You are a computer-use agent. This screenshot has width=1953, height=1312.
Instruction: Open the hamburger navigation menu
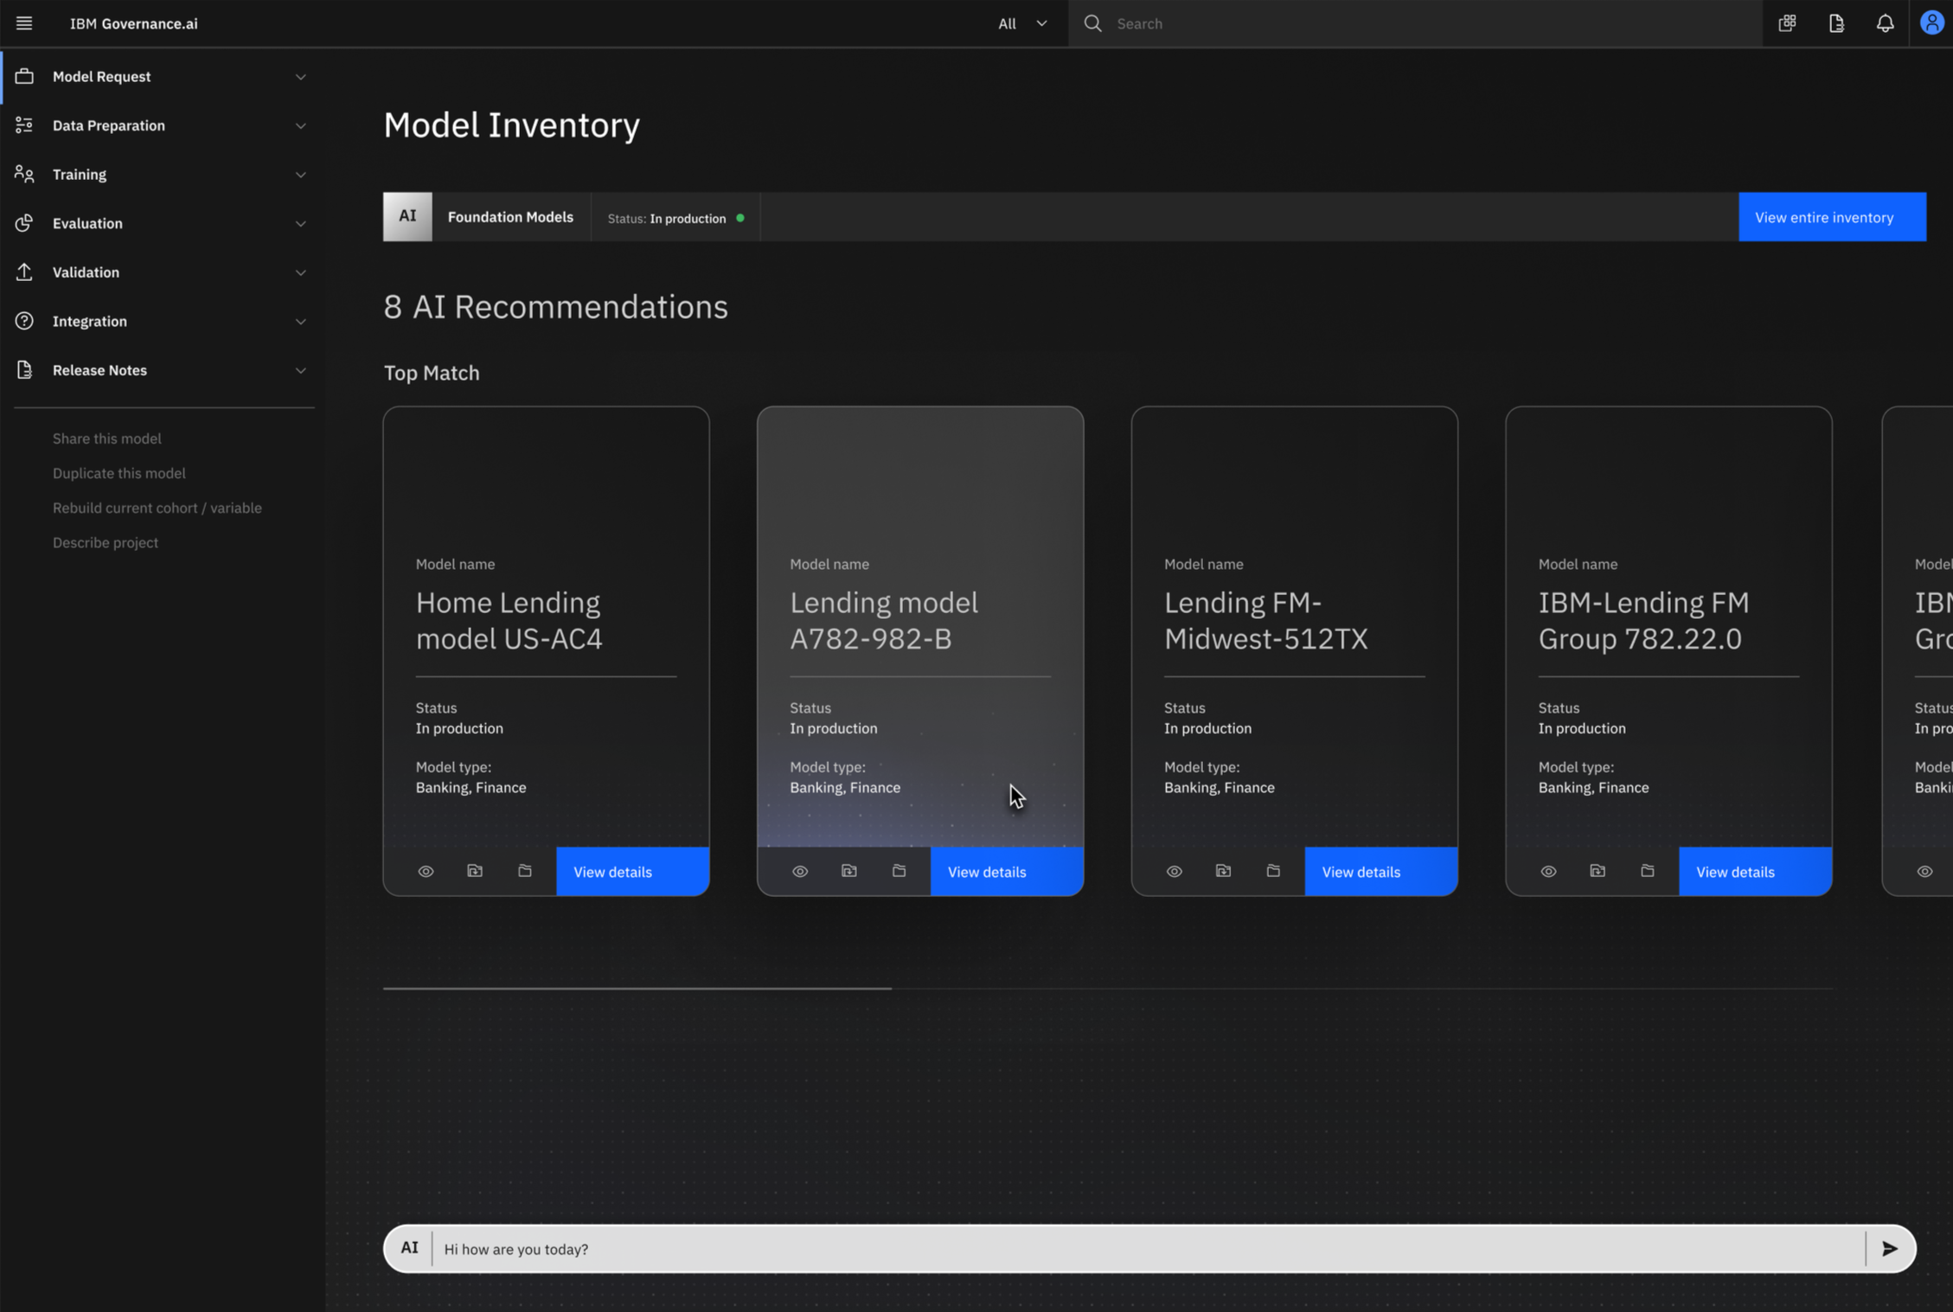pyautogui.click(x=24, y=23)
